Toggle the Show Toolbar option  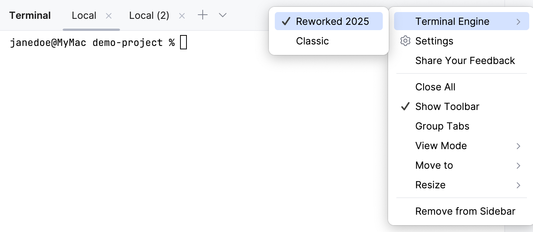[x=447, y=107]
